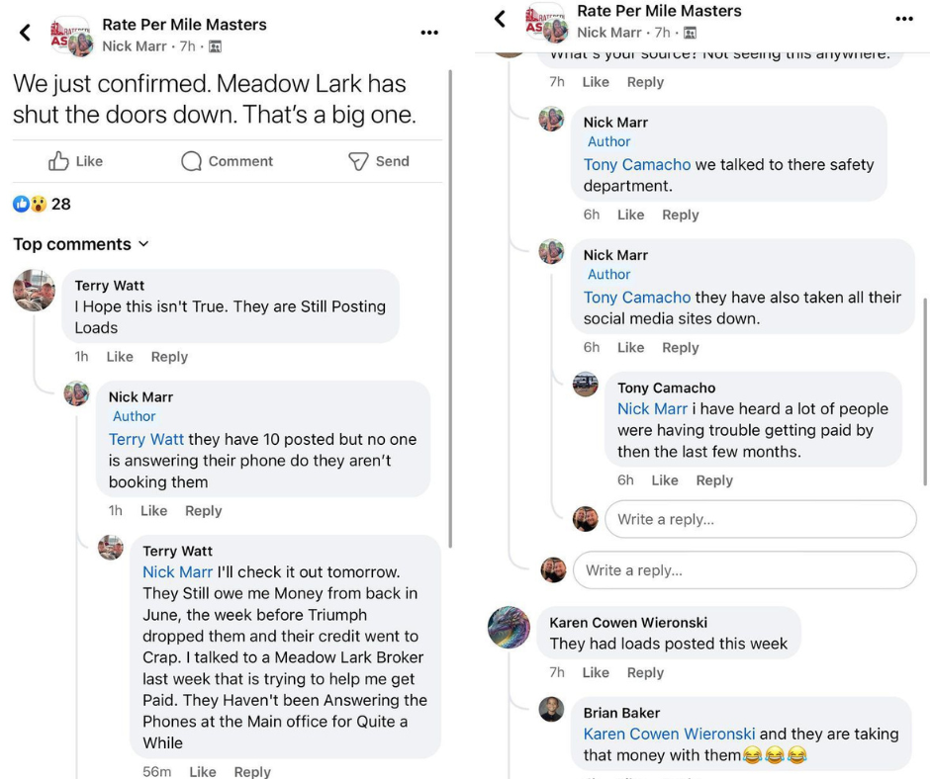Tap the back arrow in the right panel
This screenshot has width=930, height=779.
coord(500,19)
